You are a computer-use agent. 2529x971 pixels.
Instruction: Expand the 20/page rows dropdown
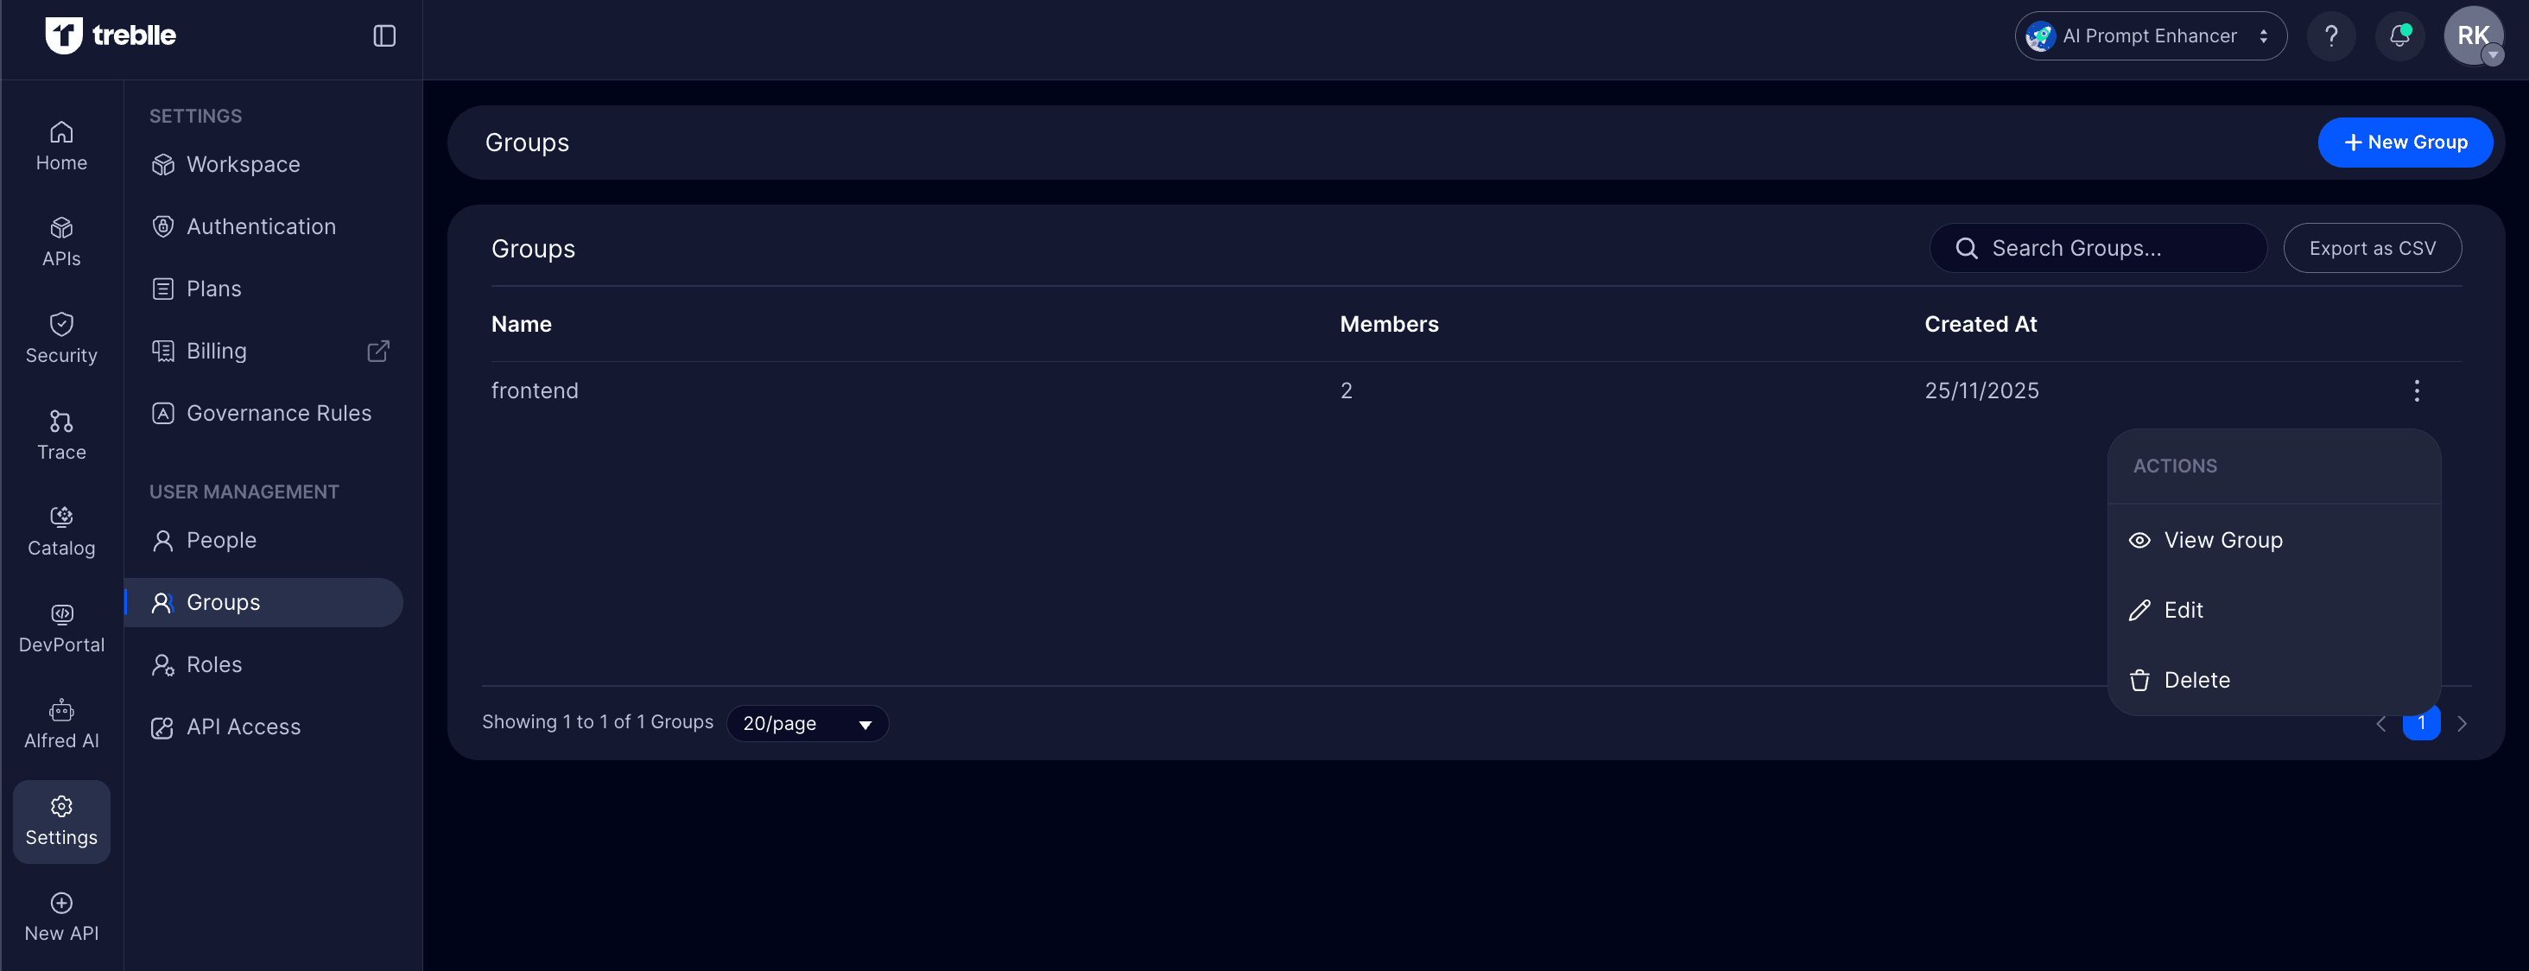pos(807,724)
